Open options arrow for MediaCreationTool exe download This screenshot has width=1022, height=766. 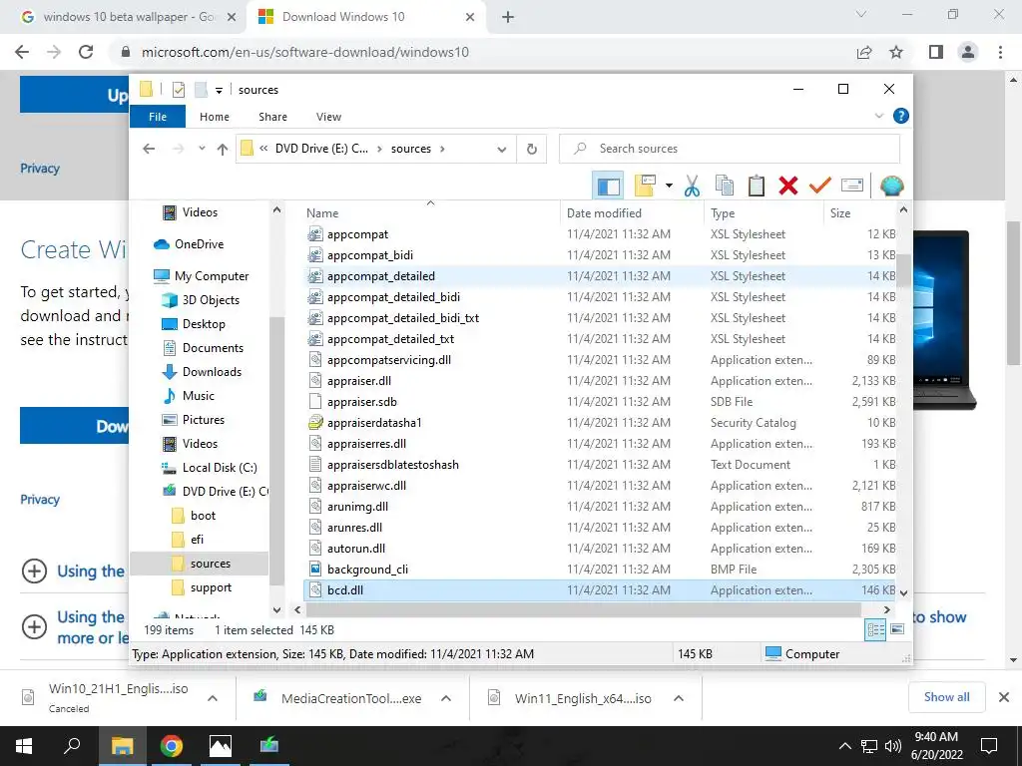pos(446,698)
